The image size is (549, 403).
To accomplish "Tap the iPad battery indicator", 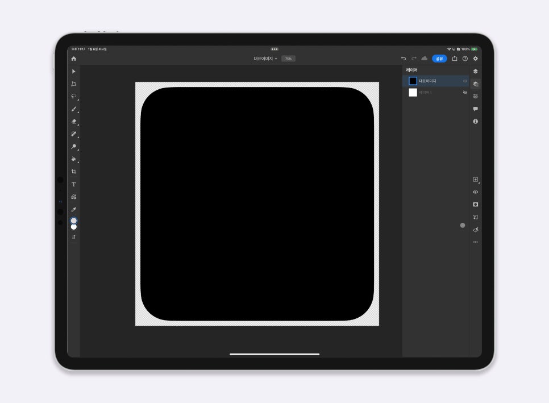I will pyautogui.click(x=475, y=49).
